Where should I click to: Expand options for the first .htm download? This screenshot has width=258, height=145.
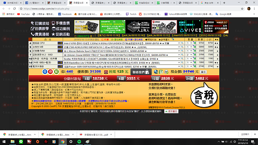click(35, 135)
